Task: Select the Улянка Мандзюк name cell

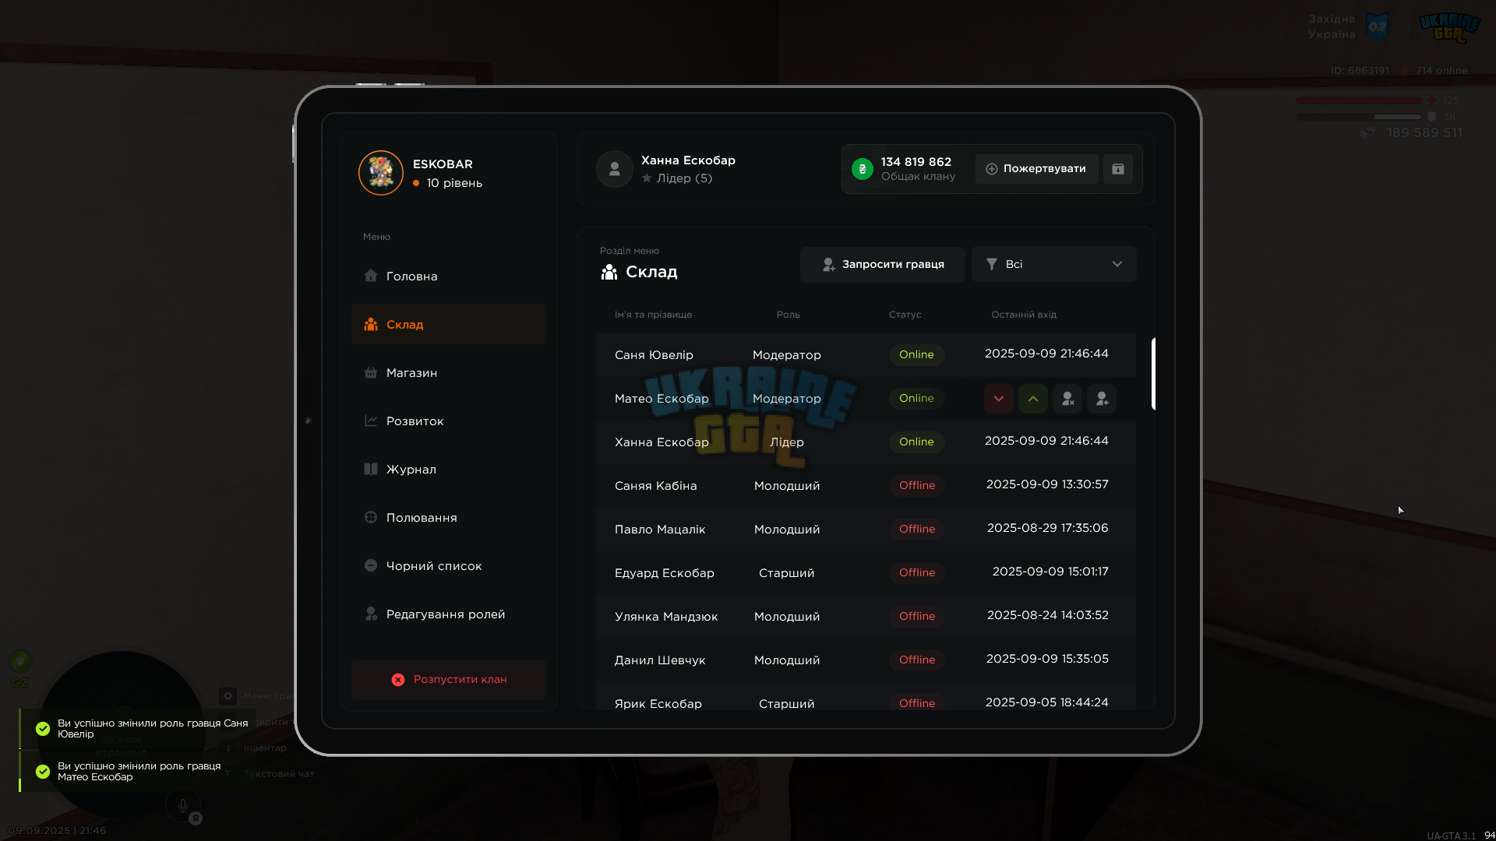Action: [666, 617]
